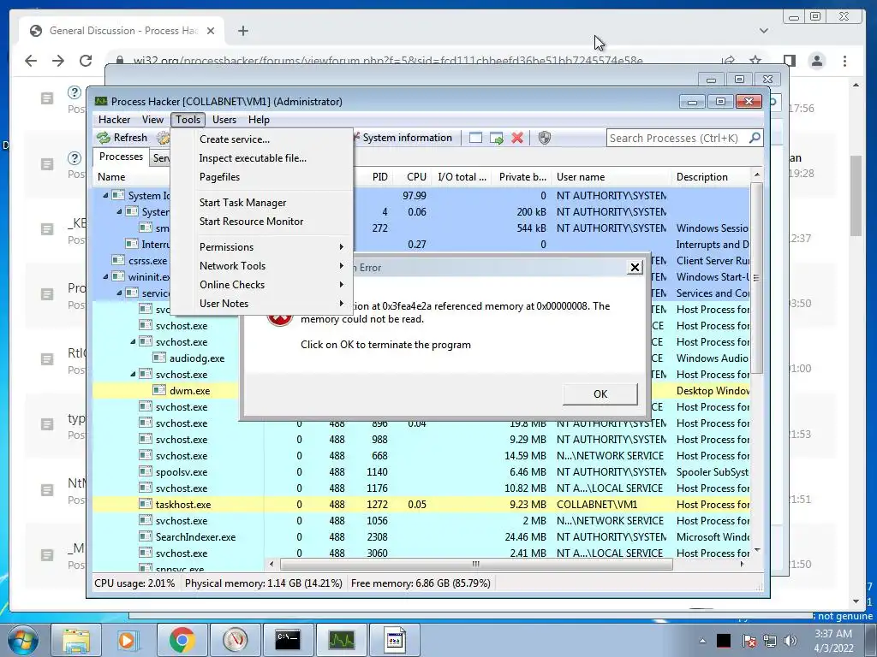The height and width of the screenshot is (657, 877).
Task: Sort by User name column header
Action: click(612, 176)
